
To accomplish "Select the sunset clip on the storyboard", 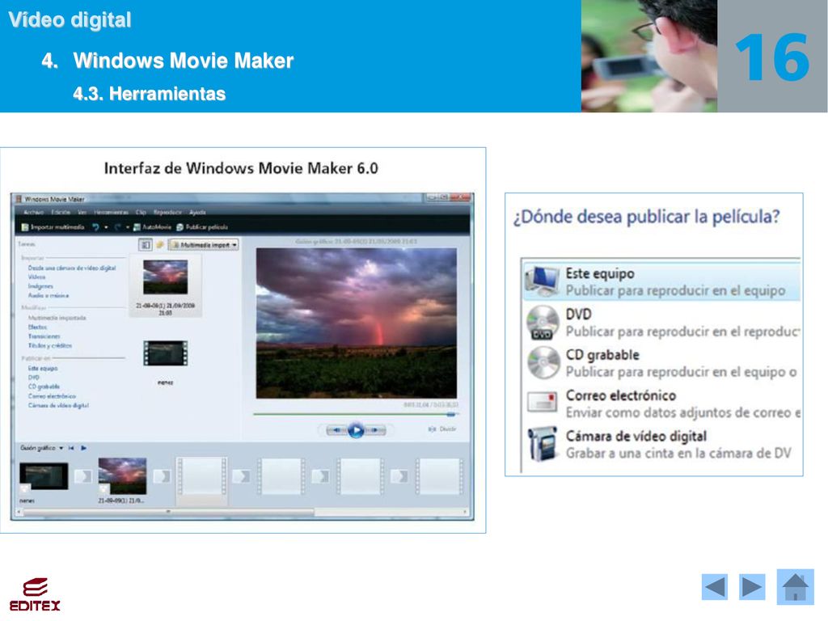I will 123,476.
